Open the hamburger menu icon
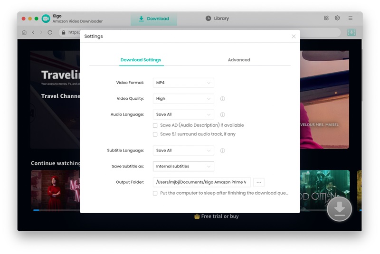 (x=351, y=18)
